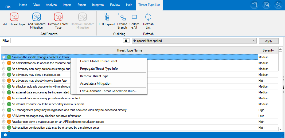Screen dimensions: 285x138
Task: Click the Full Expand icon
Action: click(107, 17)
